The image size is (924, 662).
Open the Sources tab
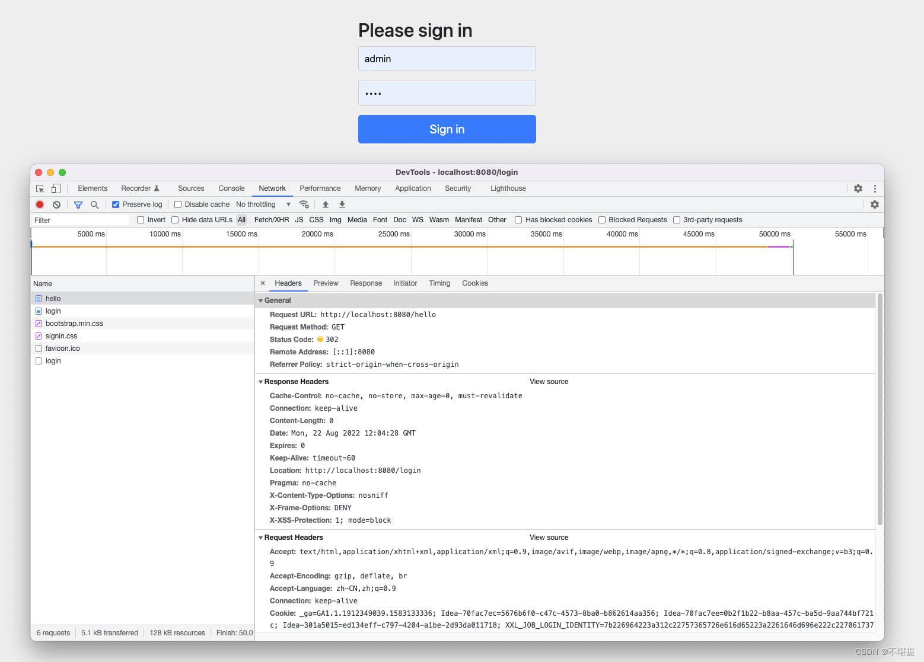pyautogui.click(x=191, y=188)
